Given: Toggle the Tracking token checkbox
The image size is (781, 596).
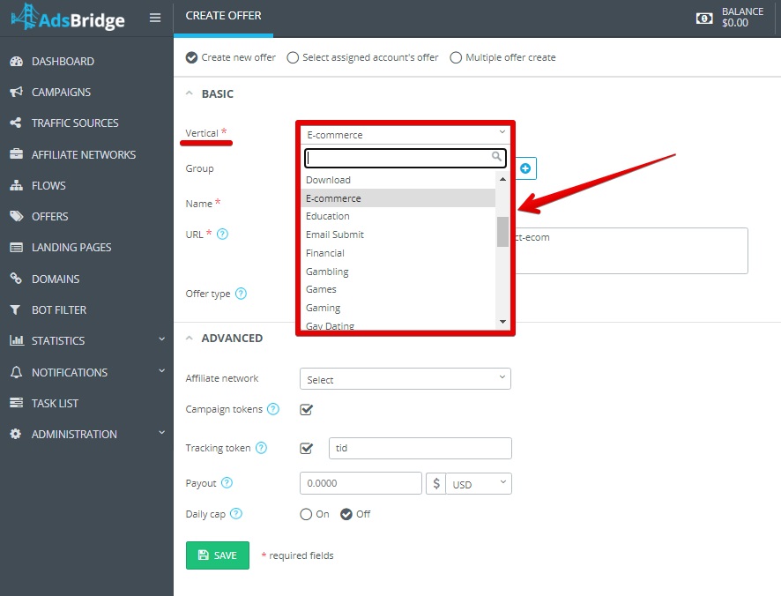Looking at the screenshot, I should click(307, 448).
